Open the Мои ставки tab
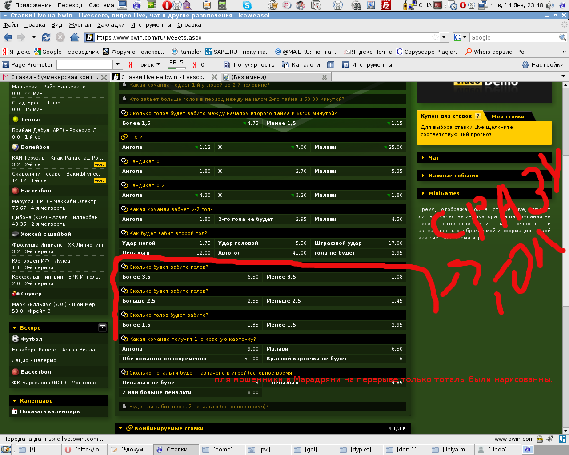Screen dimensions: 569x455 click(x=508, y=116)
